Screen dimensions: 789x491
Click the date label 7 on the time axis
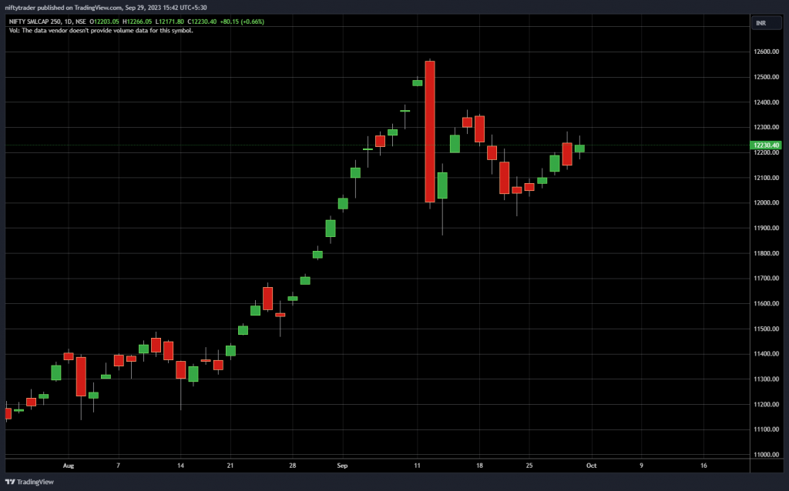coord(118,466)
